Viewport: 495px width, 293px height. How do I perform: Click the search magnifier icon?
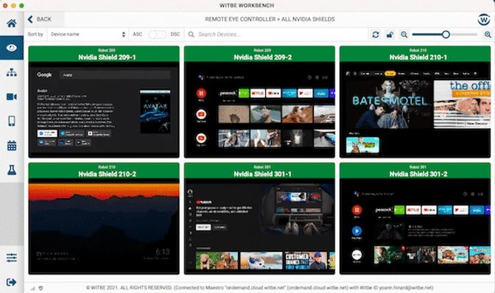191,35
